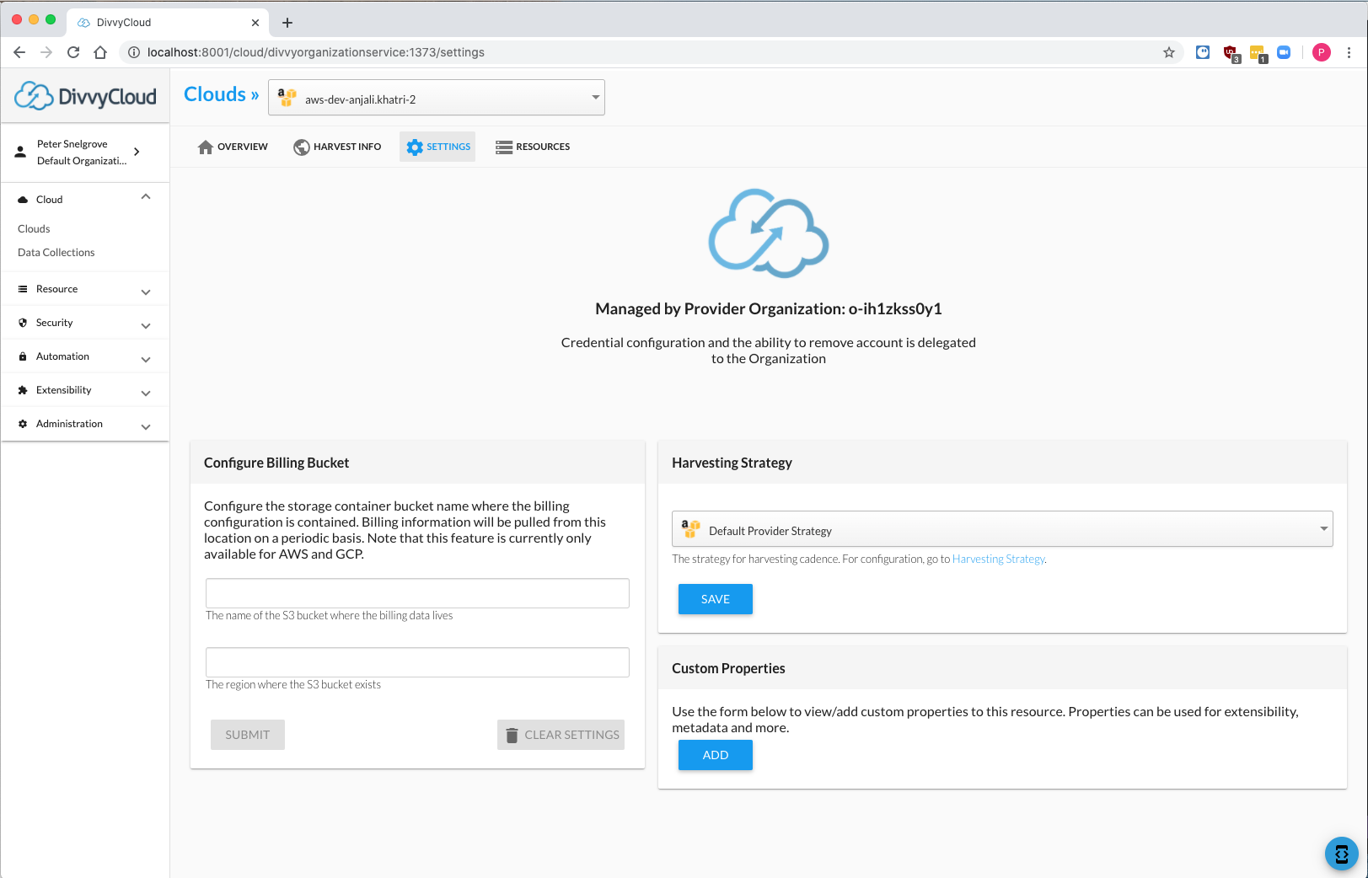Collapse the Cloud sidebar section
1368x878 pixels.
[85, 200]
